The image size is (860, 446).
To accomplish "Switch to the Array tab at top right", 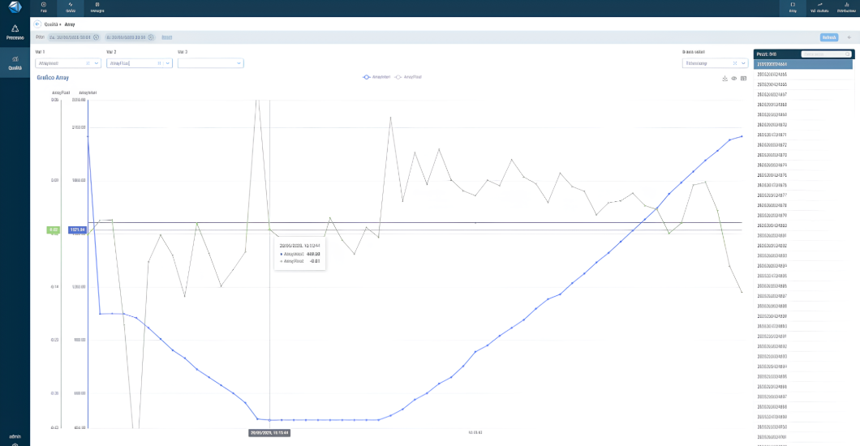I will [x=793, y=7].
